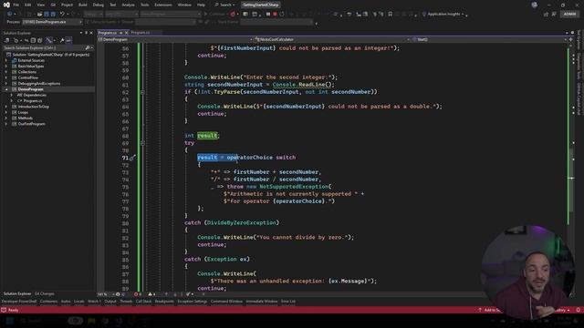
Task: Open the Immediate Window tab
Action: pos(262,302)
